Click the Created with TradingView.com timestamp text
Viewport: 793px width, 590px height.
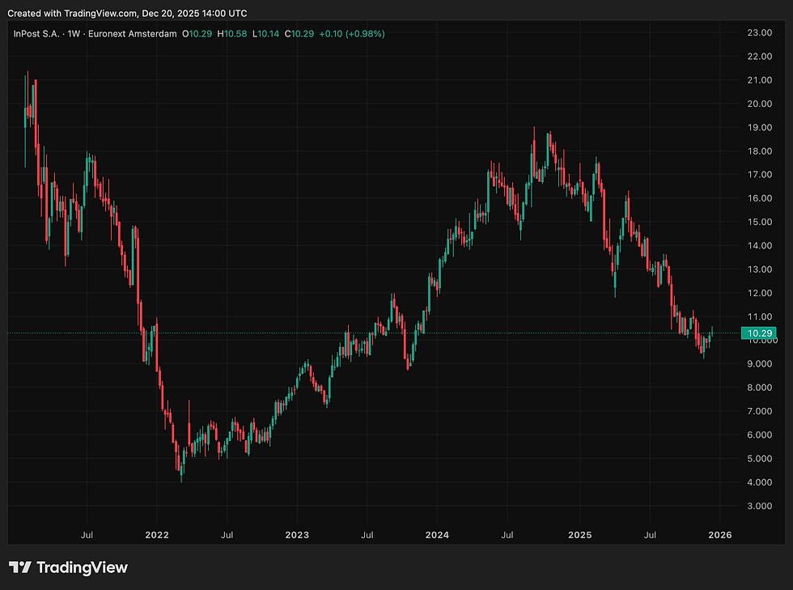pos(128,13)
